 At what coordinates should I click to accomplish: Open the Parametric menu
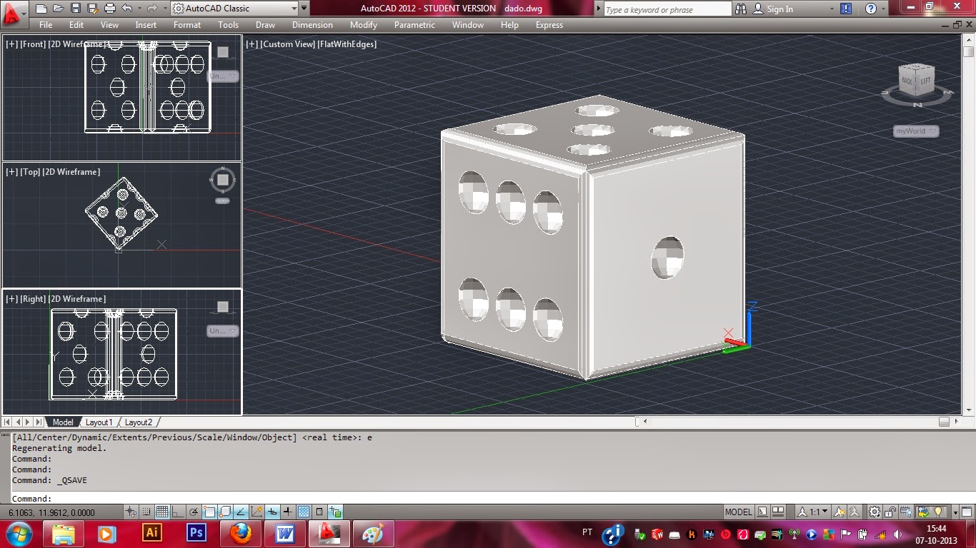pyautogui.click(x=414, y=25)
